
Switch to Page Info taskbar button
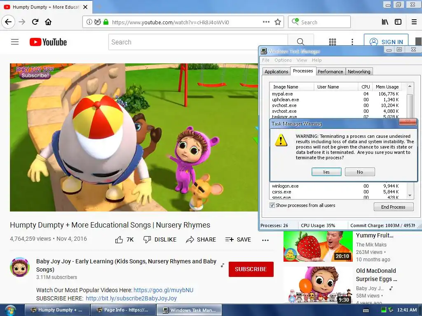tap(123, 310)
